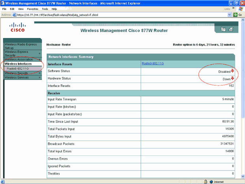This screenshot has width=245, height=184.
Task: Click the padlock security icon in status bar
Action: click(x=205, y=181)
